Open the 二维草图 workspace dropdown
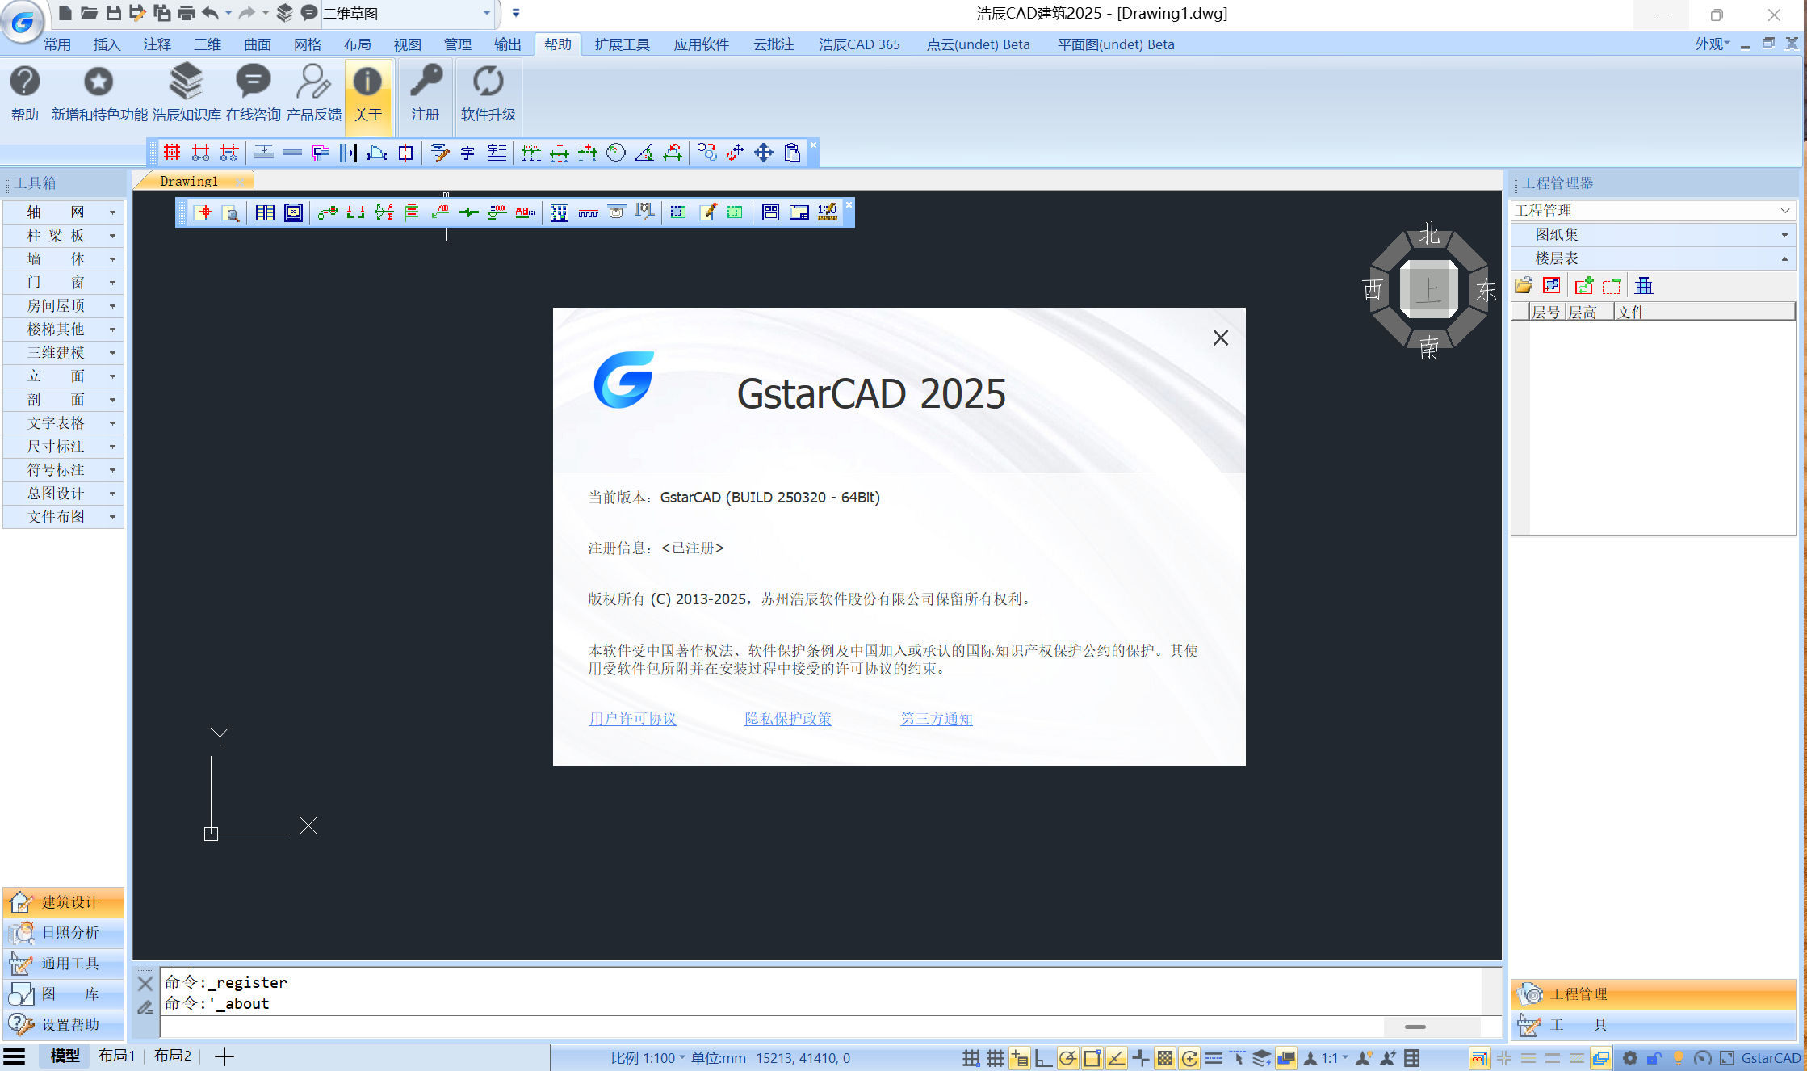The height and width of the screenshot is (1071, 1807). (x=486, y=13)
